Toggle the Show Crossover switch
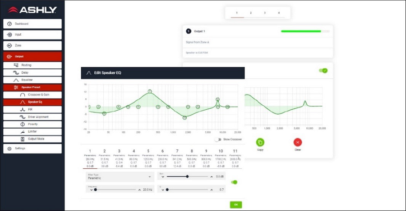 click(x=218, y=139)
